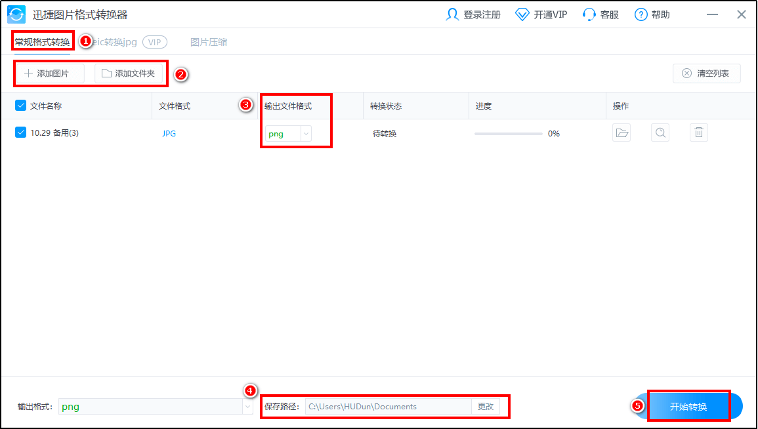Open the bottom 输出格式 dropdown arrow
Image resolution: width=758 pixels, height=429 pixels.
[247, 407]
